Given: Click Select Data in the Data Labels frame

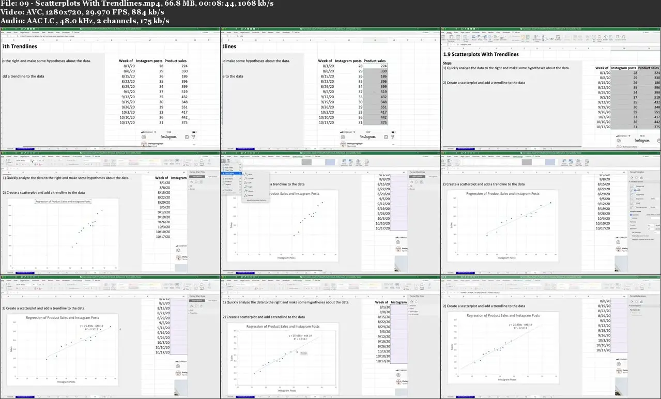Looking at the screenshot, I should [x=350, y=162].
